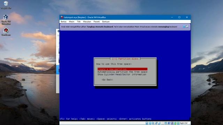
Task: Open the Berkas menu
Action: click(63, 22)
